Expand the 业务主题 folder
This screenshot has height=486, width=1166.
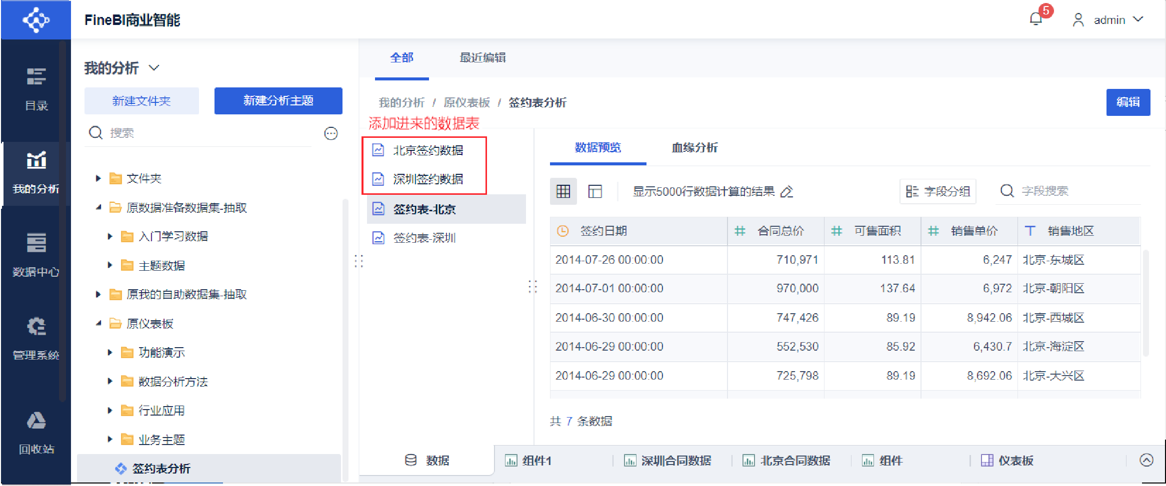click(x=110, y=439)
